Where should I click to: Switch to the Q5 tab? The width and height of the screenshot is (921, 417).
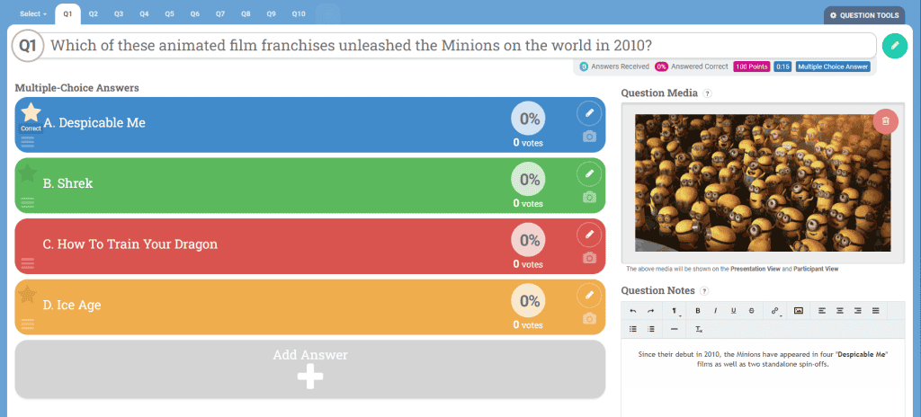[x=169, y=13]
